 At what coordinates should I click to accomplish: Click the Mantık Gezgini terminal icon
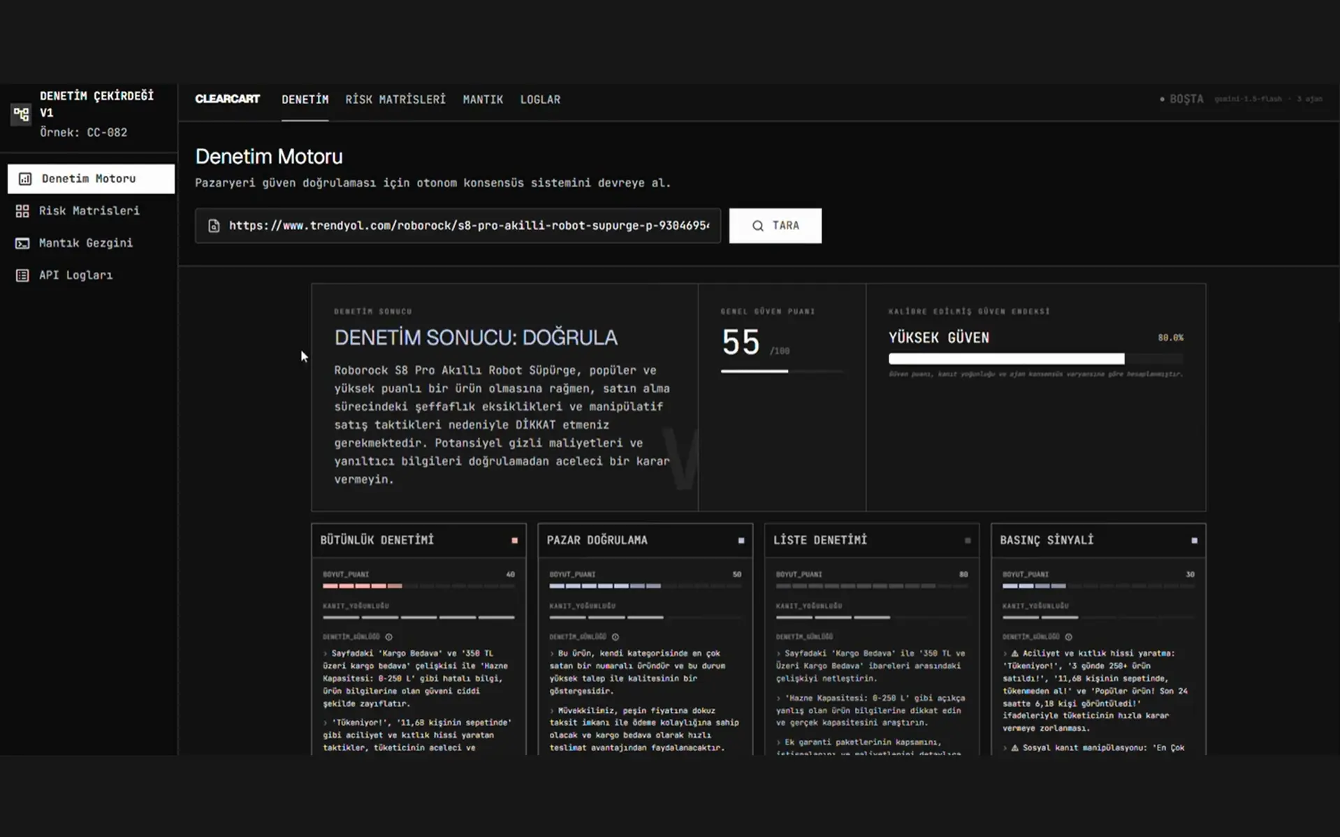(22, 243)
